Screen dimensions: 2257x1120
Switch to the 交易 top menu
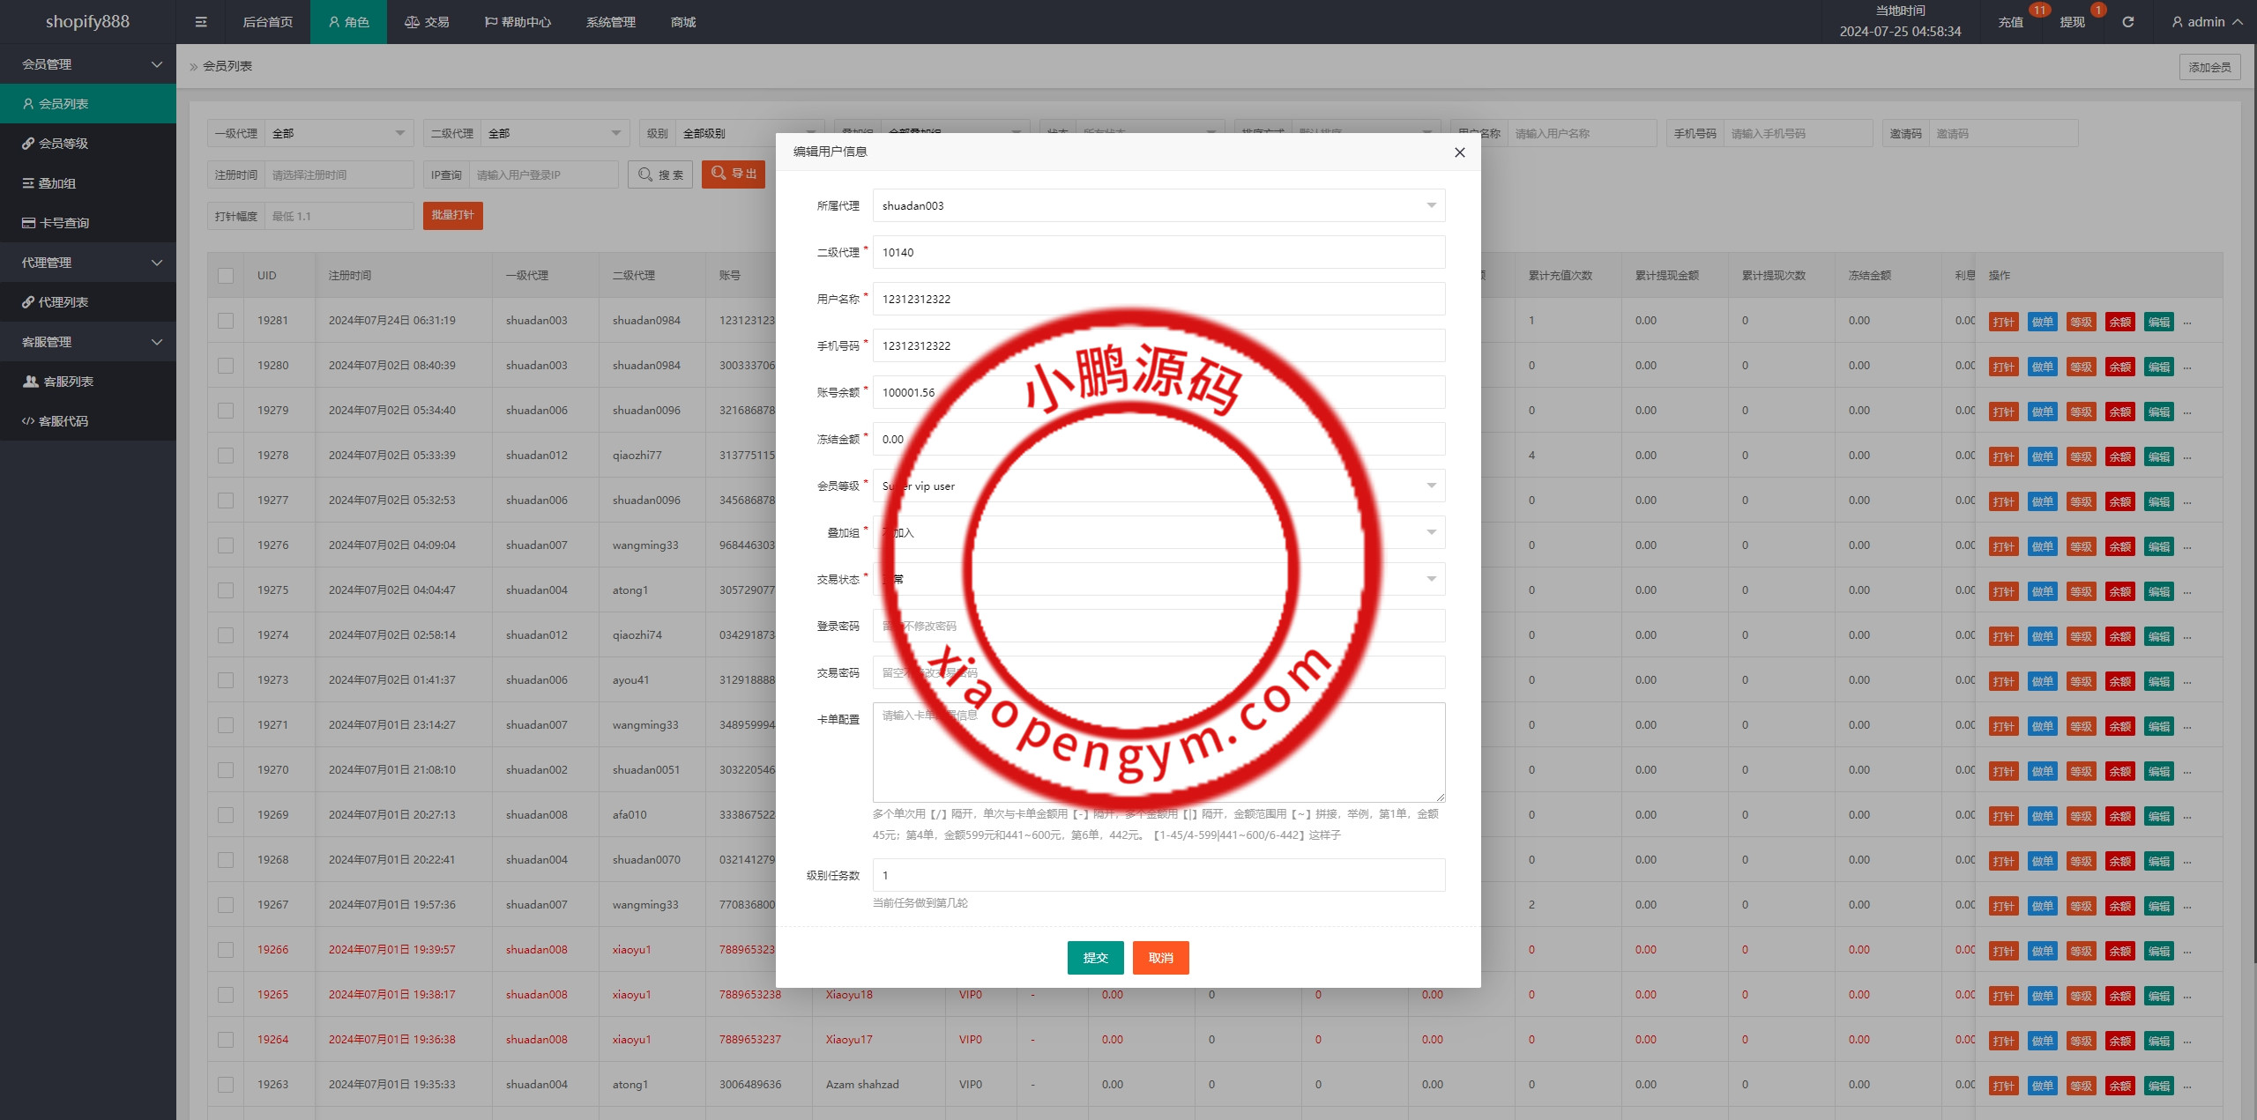427,22
